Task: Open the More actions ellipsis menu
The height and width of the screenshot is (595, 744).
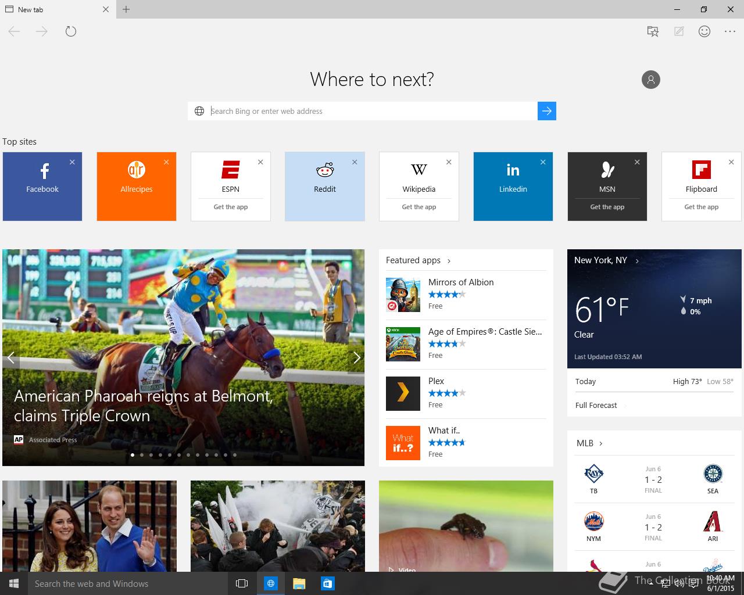Action: (730, 31)
